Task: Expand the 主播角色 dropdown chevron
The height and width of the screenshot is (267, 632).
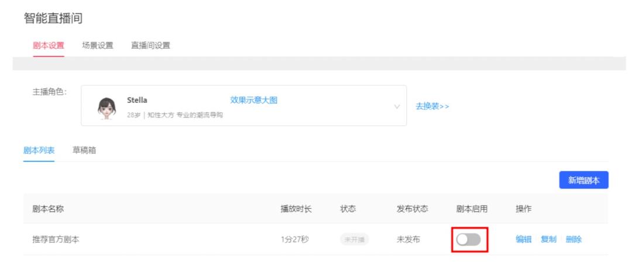Action: 397,107
